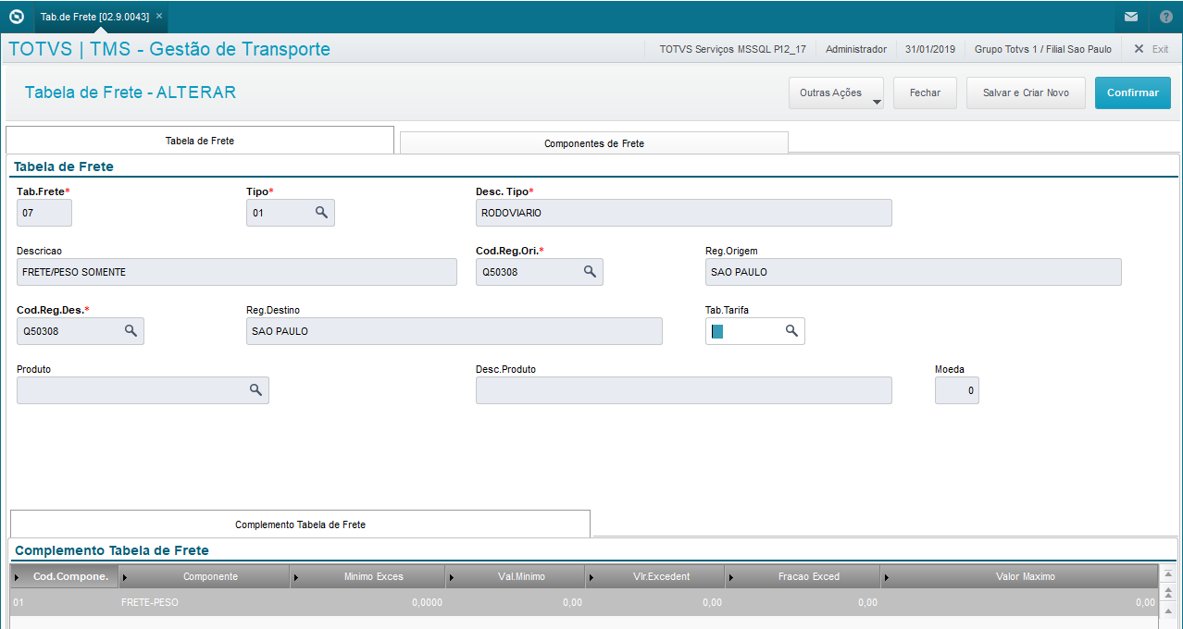Image resolution: width=1183 pixels, height=629 pixels.
Task: Click the date 31/01/2019 in header
Action: [930, 49]
